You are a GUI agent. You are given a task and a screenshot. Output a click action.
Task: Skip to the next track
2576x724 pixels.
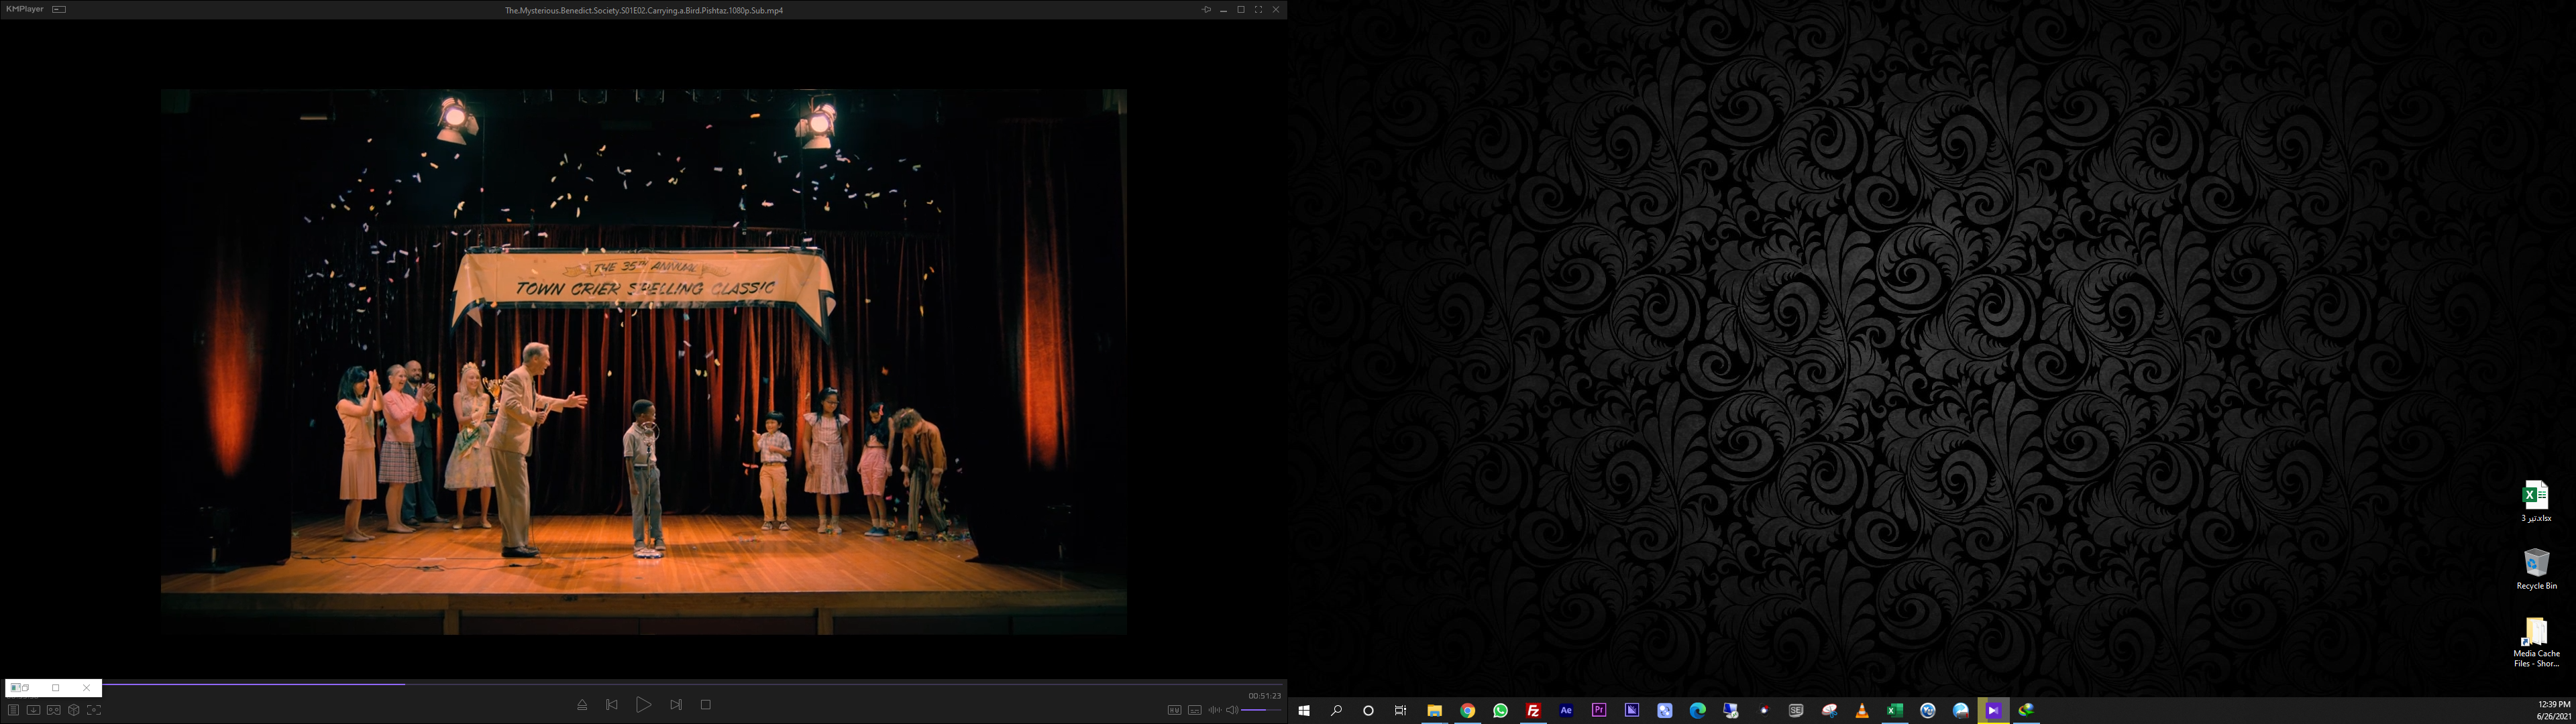676,705
